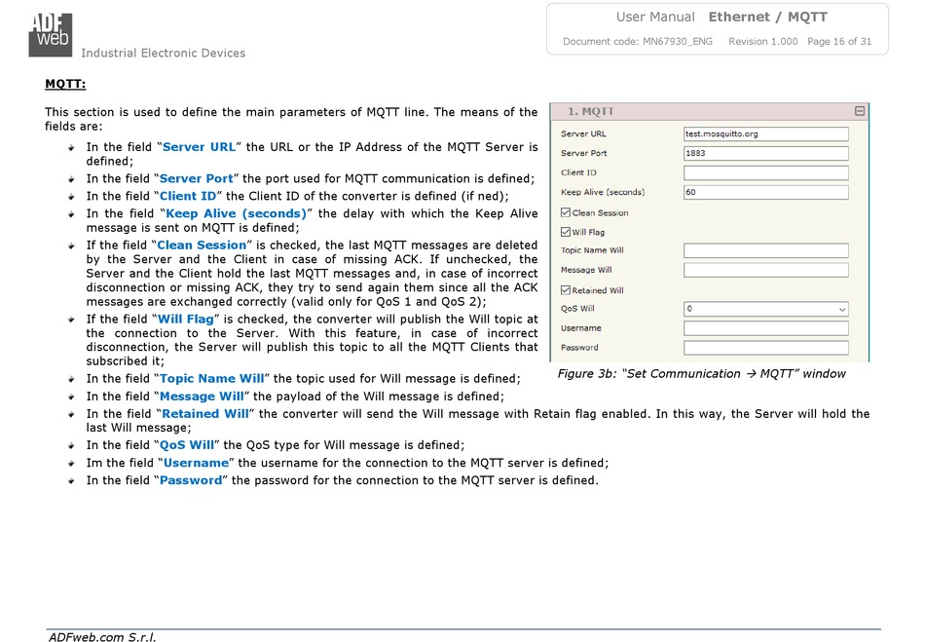This screenshot has height=642, width=925.
Task: Click the "Topic Name Will" form label
Action: [x=592, y=250]
